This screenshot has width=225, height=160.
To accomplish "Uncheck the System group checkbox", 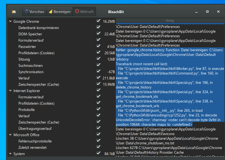I will click(98, 153).
